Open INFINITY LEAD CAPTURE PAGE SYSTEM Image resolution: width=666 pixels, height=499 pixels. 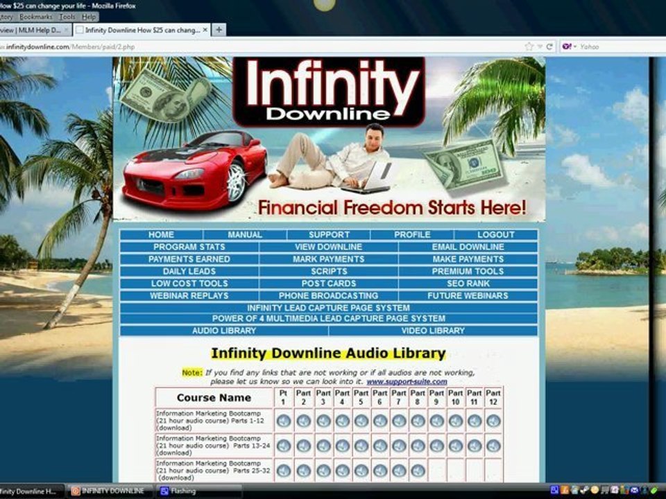click(x=329, y=308)
